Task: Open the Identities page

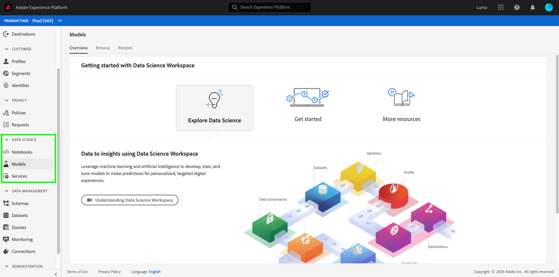Action: pos(20,85)
